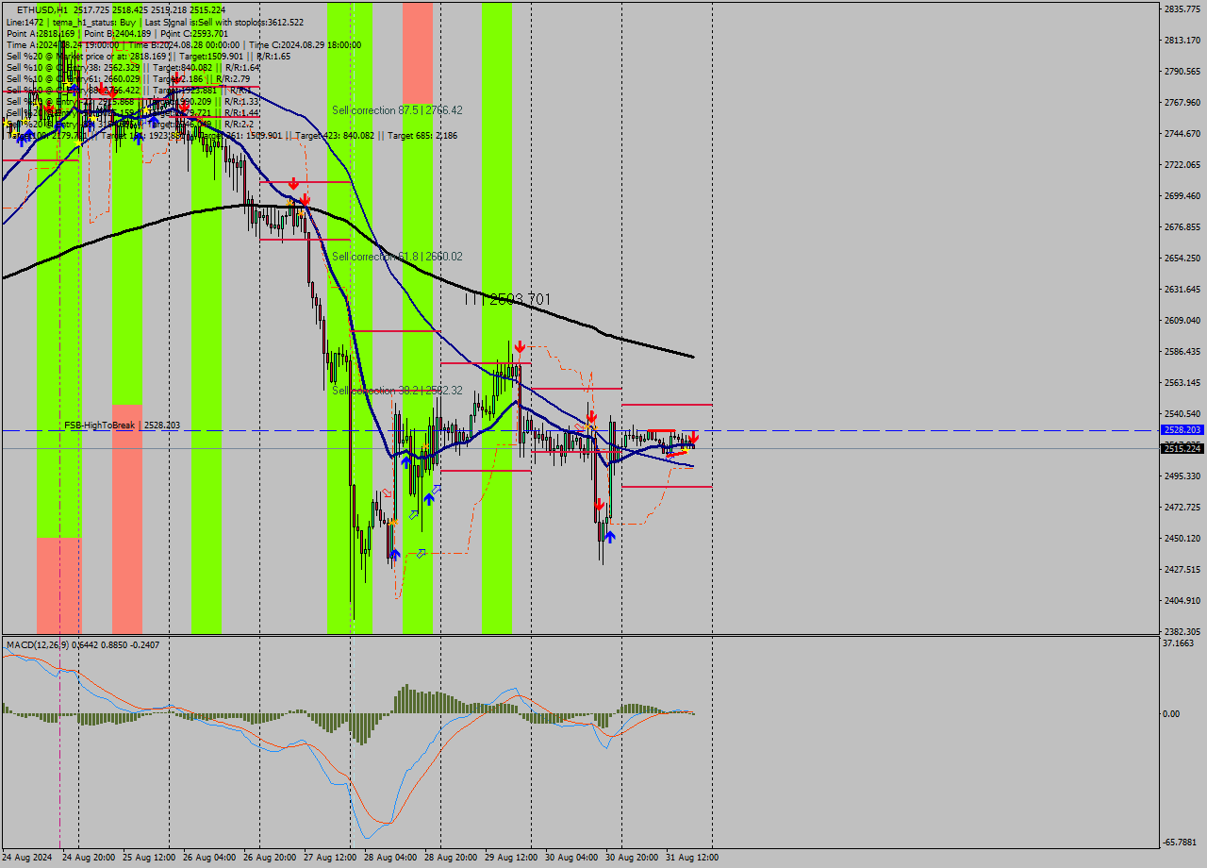
Task: Click the '30 Aug 04:00' time label
Action: [571, 858]
